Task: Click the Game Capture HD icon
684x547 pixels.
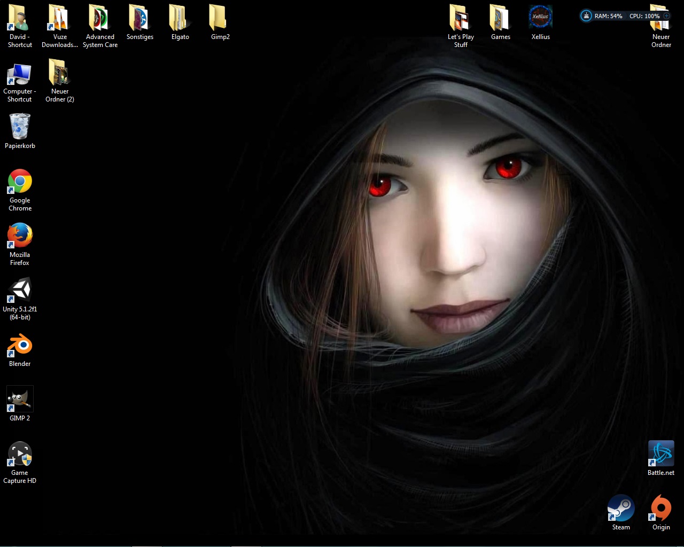Action: [x=20, y=454]
